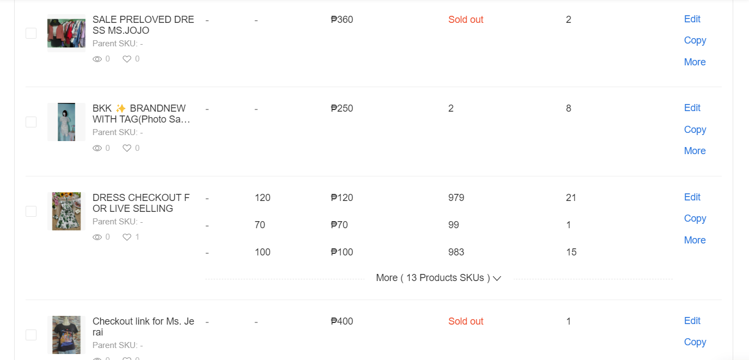The width and height of the screenshot is (749, 360).
Task: Open More options for BKK BRANDNEW product
Action: point(695,151)
